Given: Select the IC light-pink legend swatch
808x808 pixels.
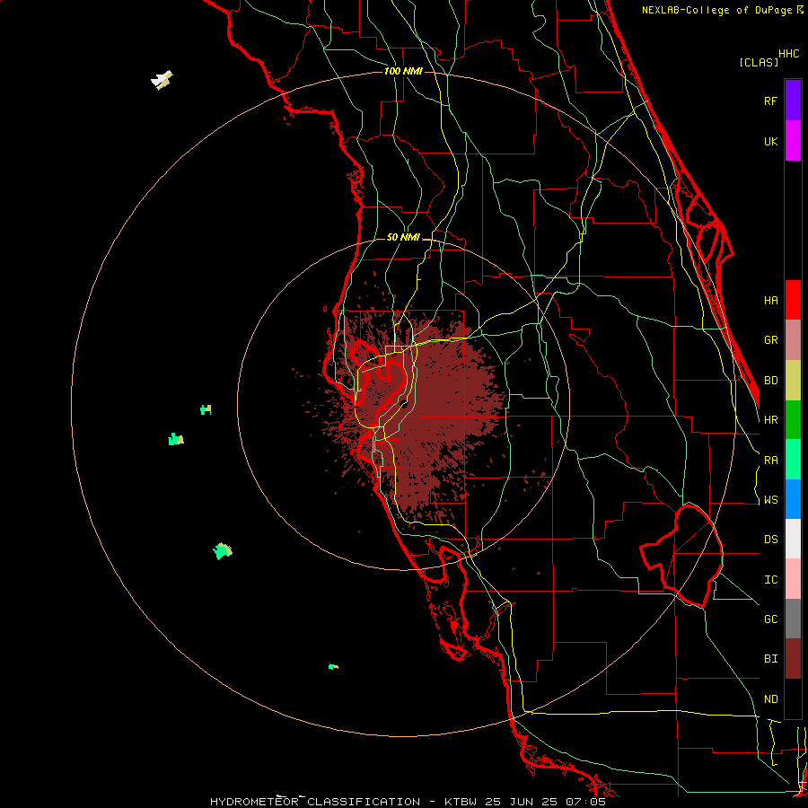Looking at the screenshot, I should tap(793, 579).
